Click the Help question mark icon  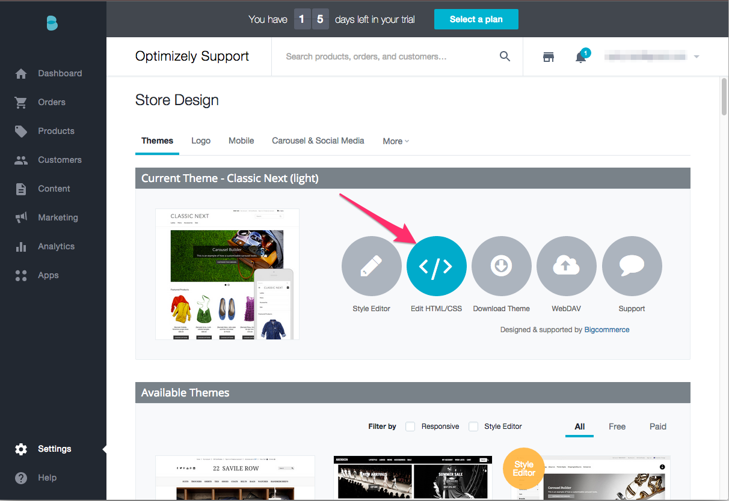[x=21, y=478]
